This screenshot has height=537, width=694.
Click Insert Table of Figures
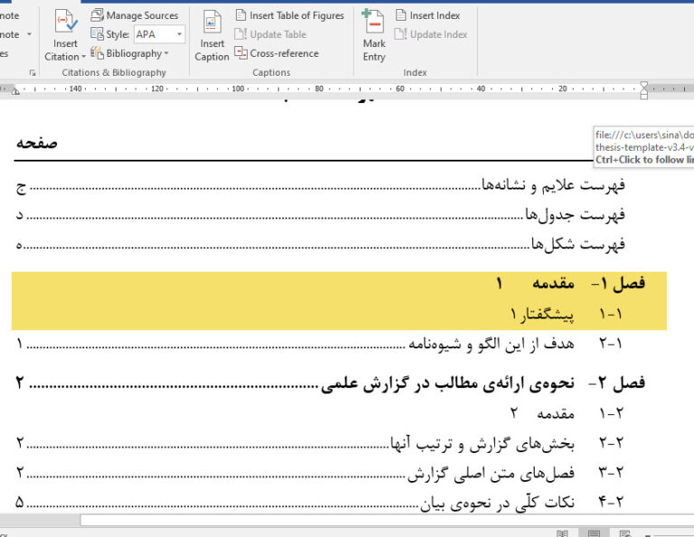coord(289,15)
